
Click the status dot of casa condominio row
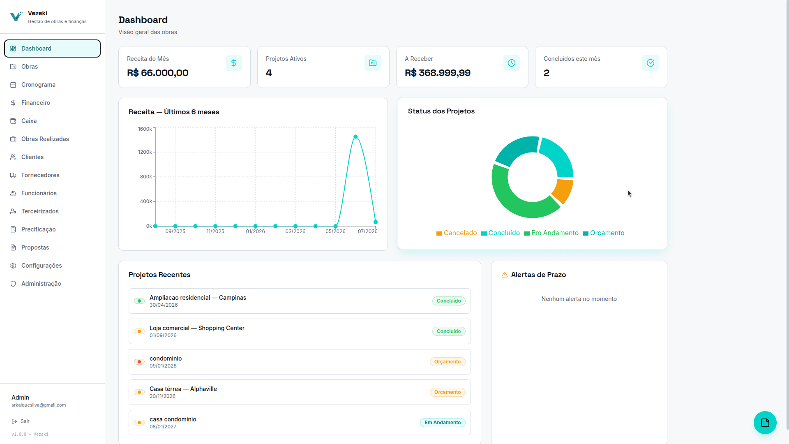pos(139,423)
